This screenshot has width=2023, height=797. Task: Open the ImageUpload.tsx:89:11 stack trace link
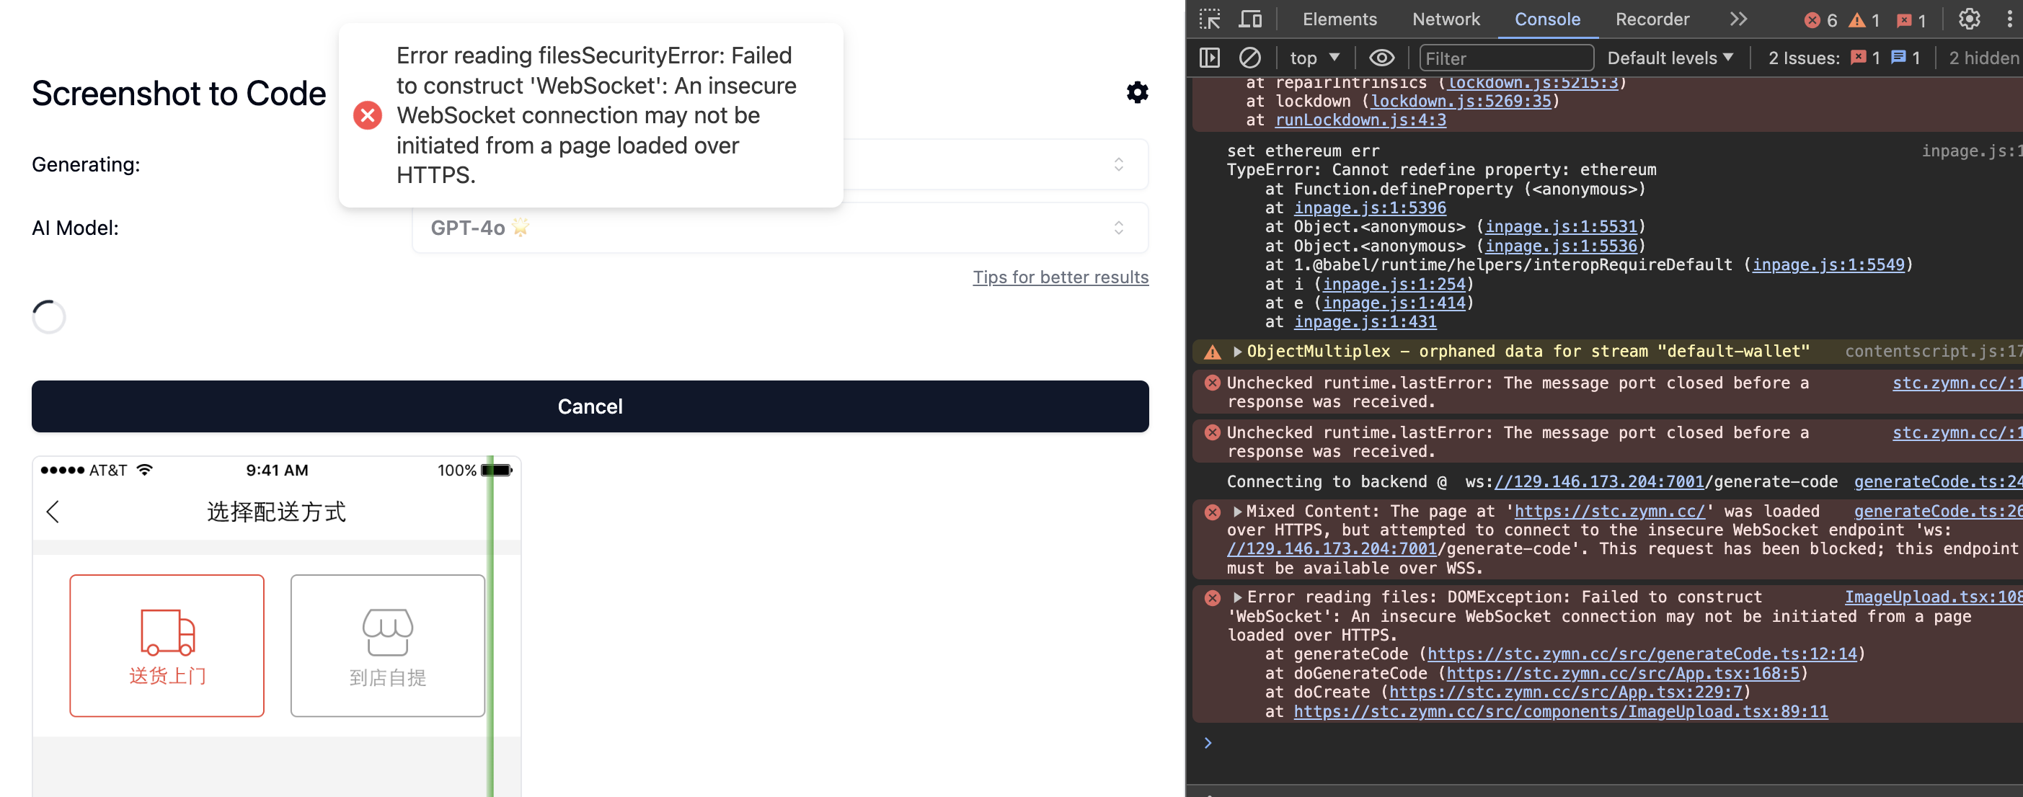(1560, 712)
